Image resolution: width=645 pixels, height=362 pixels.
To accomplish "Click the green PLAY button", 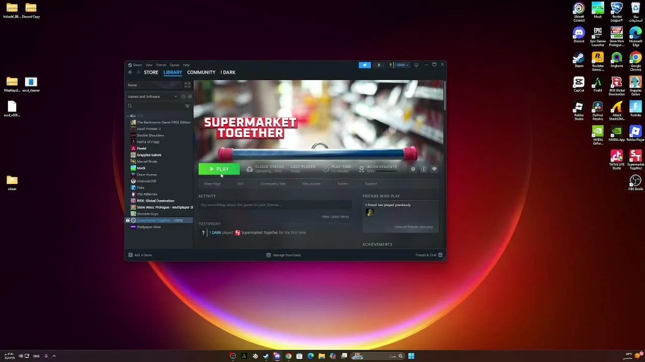I will point(219,169).
